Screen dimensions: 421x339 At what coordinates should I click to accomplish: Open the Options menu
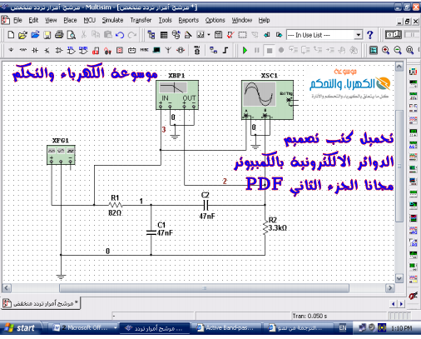coord(215,20)
